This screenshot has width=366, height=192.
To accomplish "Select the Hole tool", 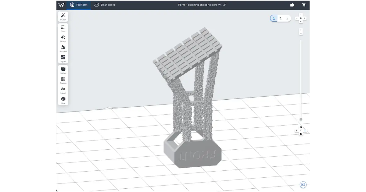I will tap(63, 101).
